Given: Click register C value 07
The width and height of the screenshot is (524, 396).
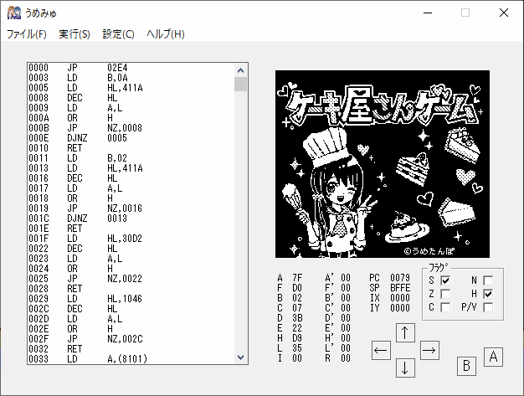Looking at the screenshot, I should 297,308.
